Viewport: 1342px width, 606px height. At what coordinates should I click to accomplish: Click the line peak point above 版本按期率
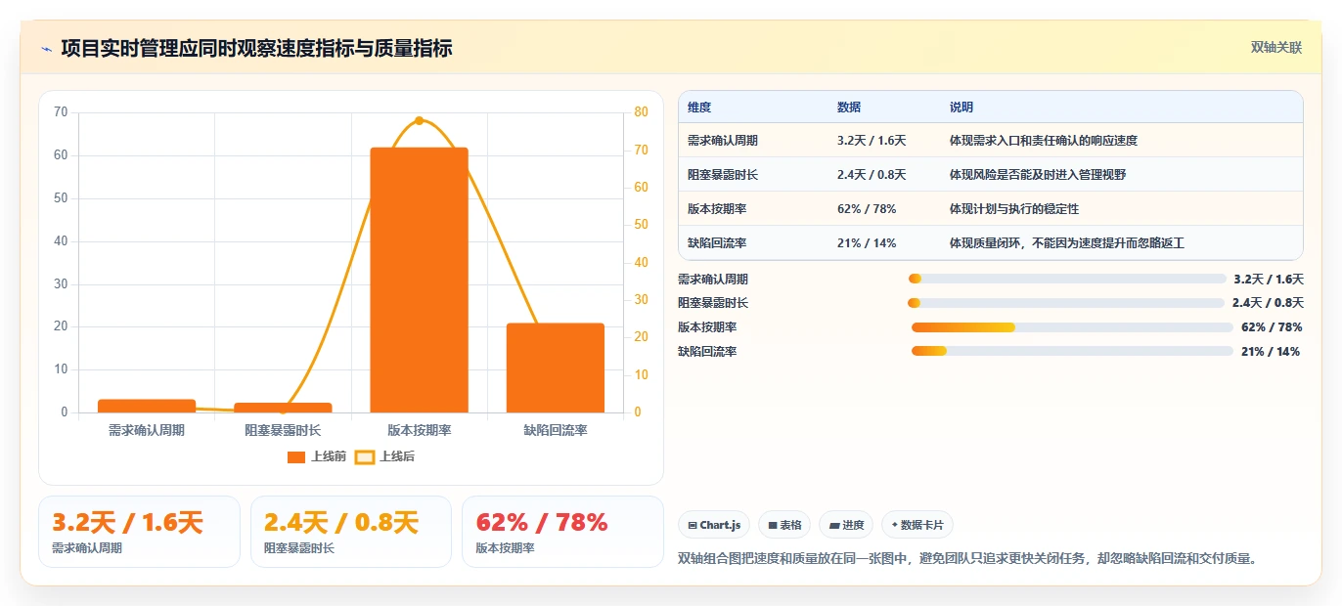[419, 120]
